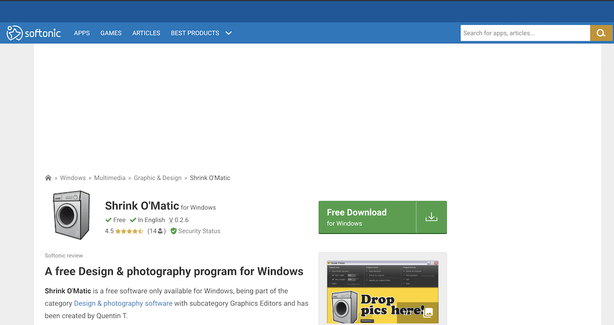Screen dimensions: 614x325
Task: Open the 14 user votes count
Action: click(x=156, y=231)
